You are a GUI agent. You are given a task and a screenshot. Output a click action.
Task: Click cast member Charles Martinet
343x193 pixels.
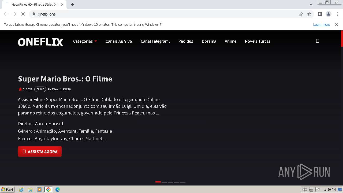coord(86,139)
